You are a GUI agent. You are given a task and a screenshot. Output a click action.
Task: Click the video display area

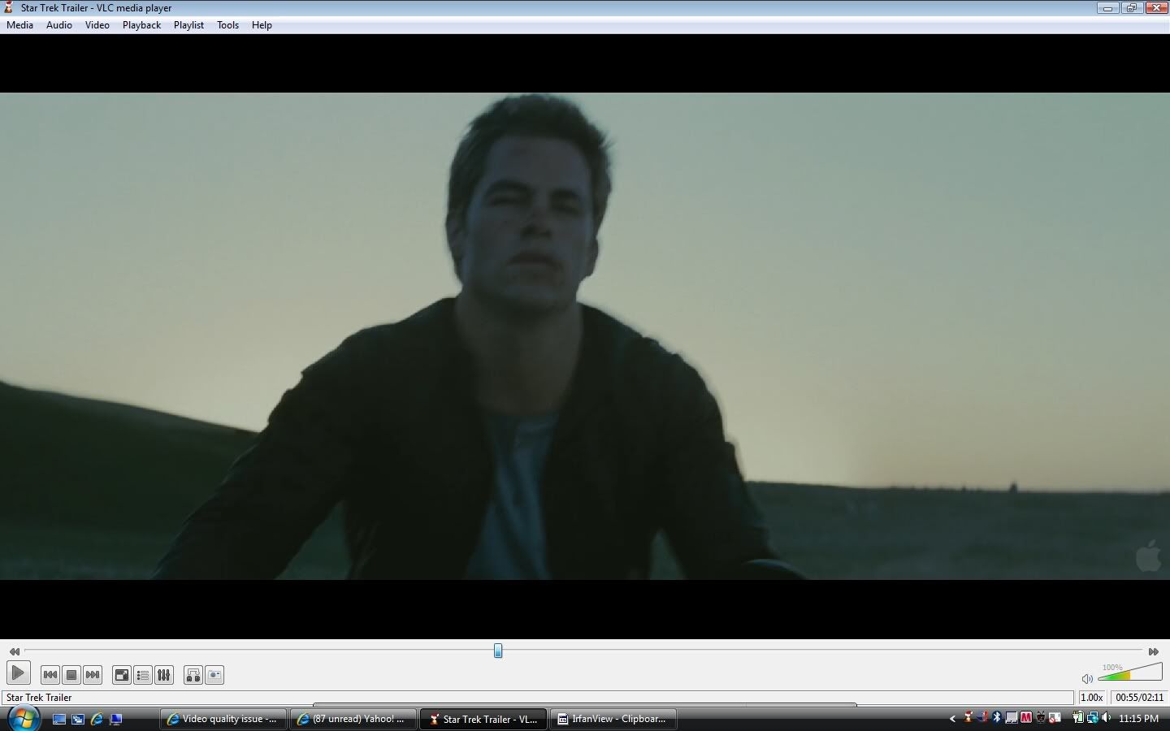point(585,336)
